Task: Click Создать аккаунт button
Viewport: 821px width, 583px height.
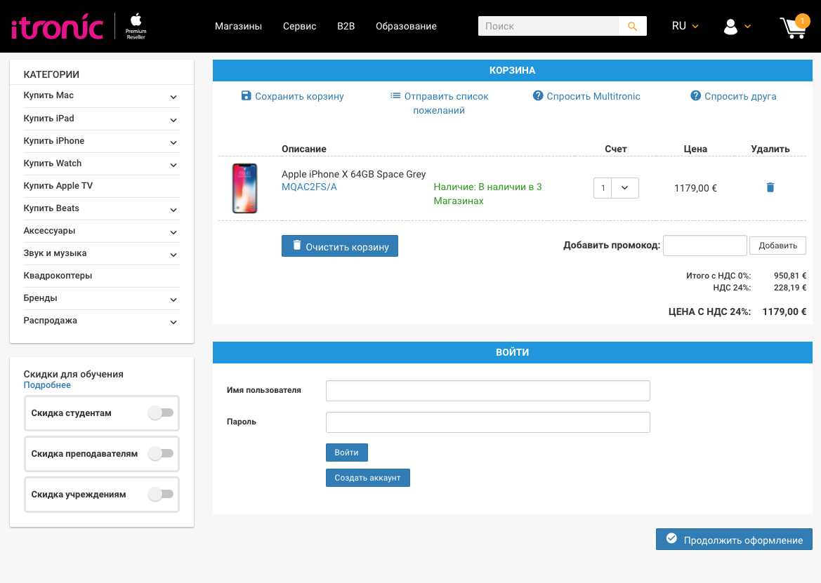Action: coord(367,477)
